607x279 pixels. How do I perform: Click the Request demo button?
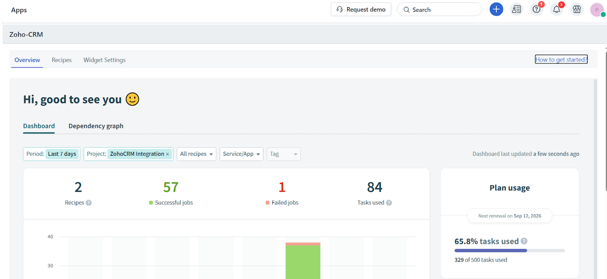pos(361,9)
